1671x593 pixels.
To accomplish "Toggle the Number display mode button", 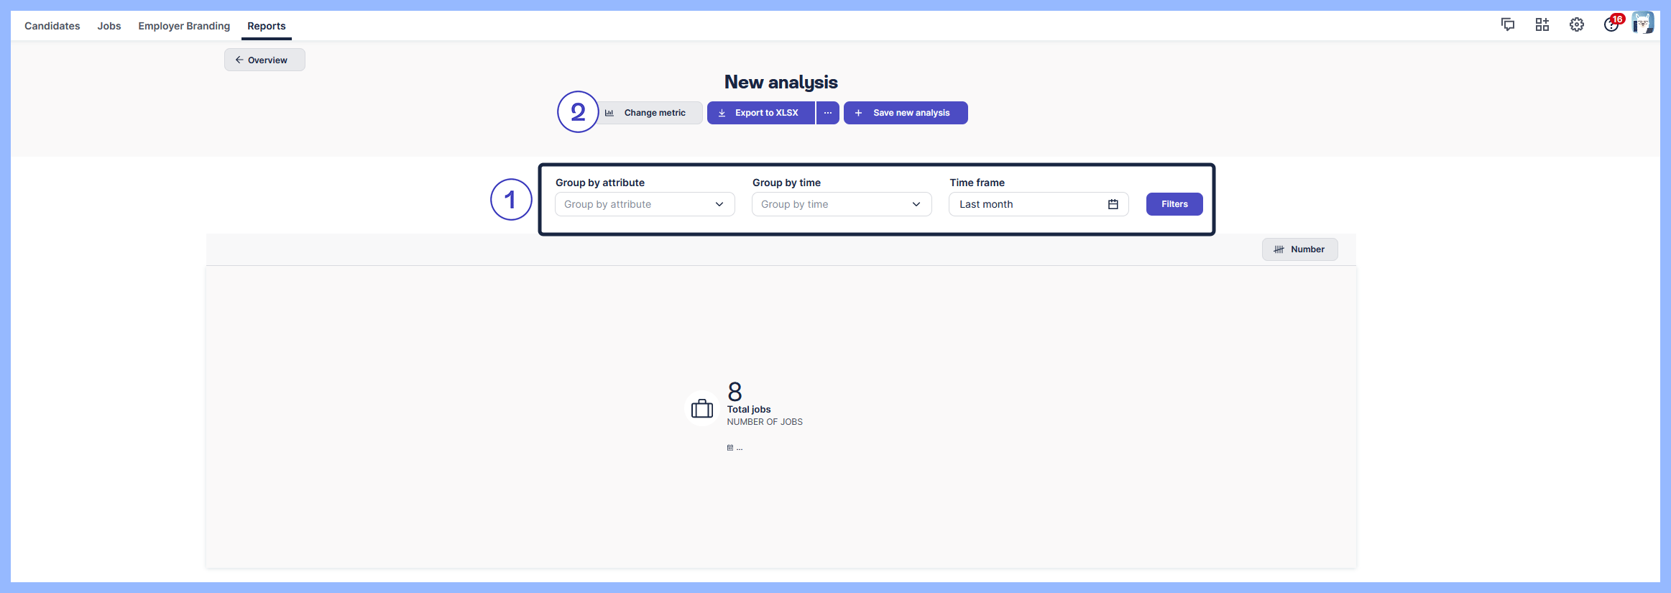I will tap(1299, 249).
